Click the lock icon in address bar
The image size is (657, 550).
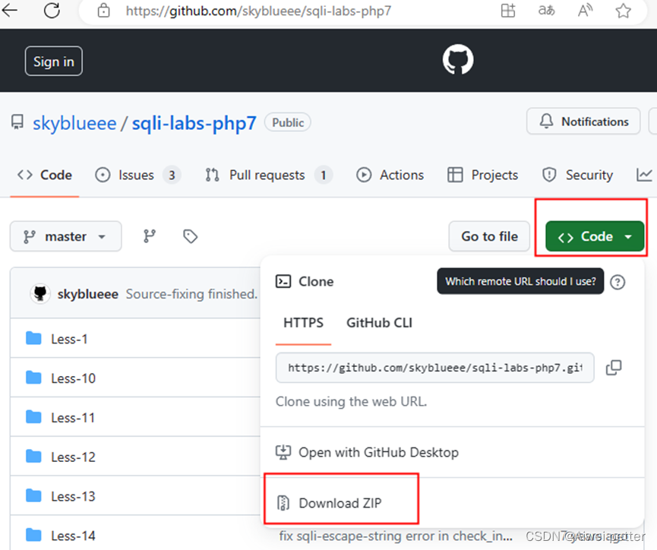pos(103,11)
